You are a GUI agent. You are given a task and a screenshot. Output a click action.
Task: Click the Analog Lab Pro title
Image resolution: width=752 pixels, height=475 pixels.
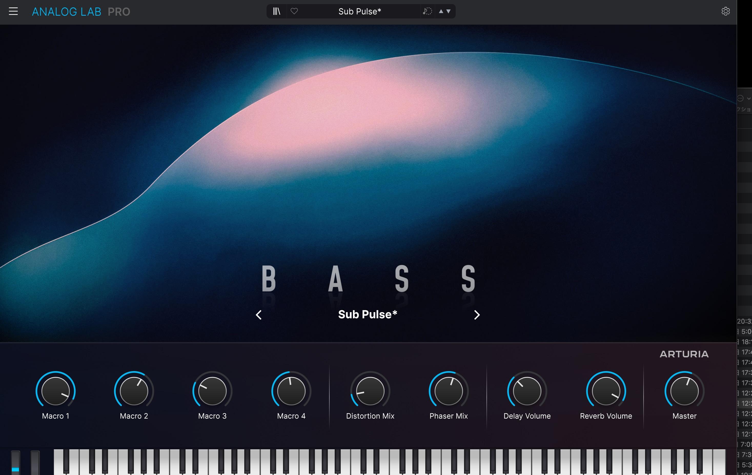click(81, 12)
